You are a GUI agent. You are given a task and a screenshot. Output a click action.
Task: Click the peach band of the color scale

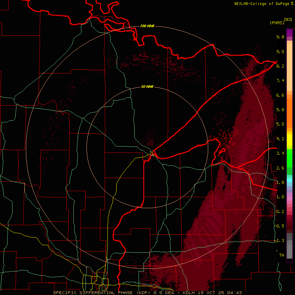pyautogui.click(x=289, y=67)
